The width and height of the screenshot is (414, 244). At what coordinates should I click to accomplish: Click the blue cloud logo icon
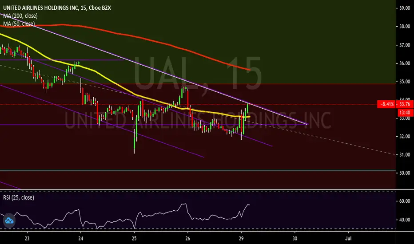point(9,220)
